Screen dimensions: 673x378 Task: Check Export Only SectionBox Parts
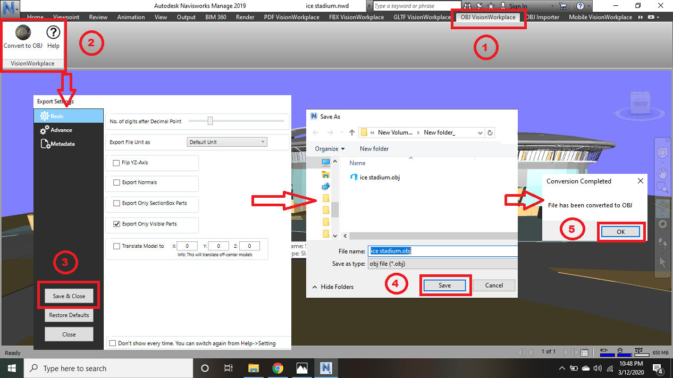(116, 203)
